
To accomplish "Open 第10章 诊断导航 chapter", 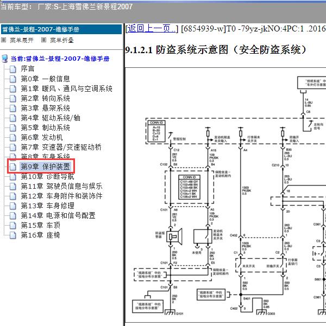I will pyautogui.click(x=47, y=176).
